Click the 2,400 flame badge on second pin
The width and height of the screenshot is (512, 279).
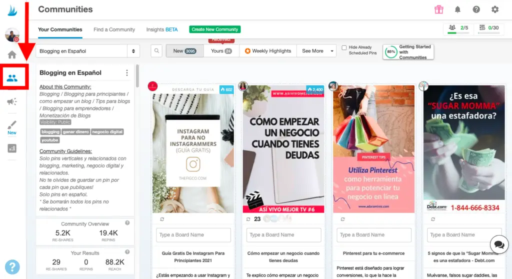(315, 89)
